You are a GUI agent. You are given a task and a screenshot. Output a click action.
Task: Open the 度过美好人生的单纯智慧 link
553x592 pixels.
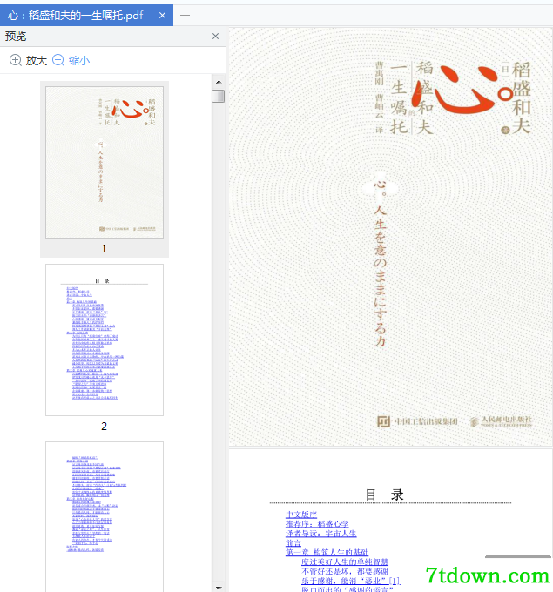(x=345, y=562)
